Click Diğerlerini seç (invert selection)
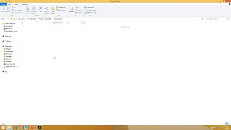This screenshot has height=130, width=231. [x=90, y=13]
